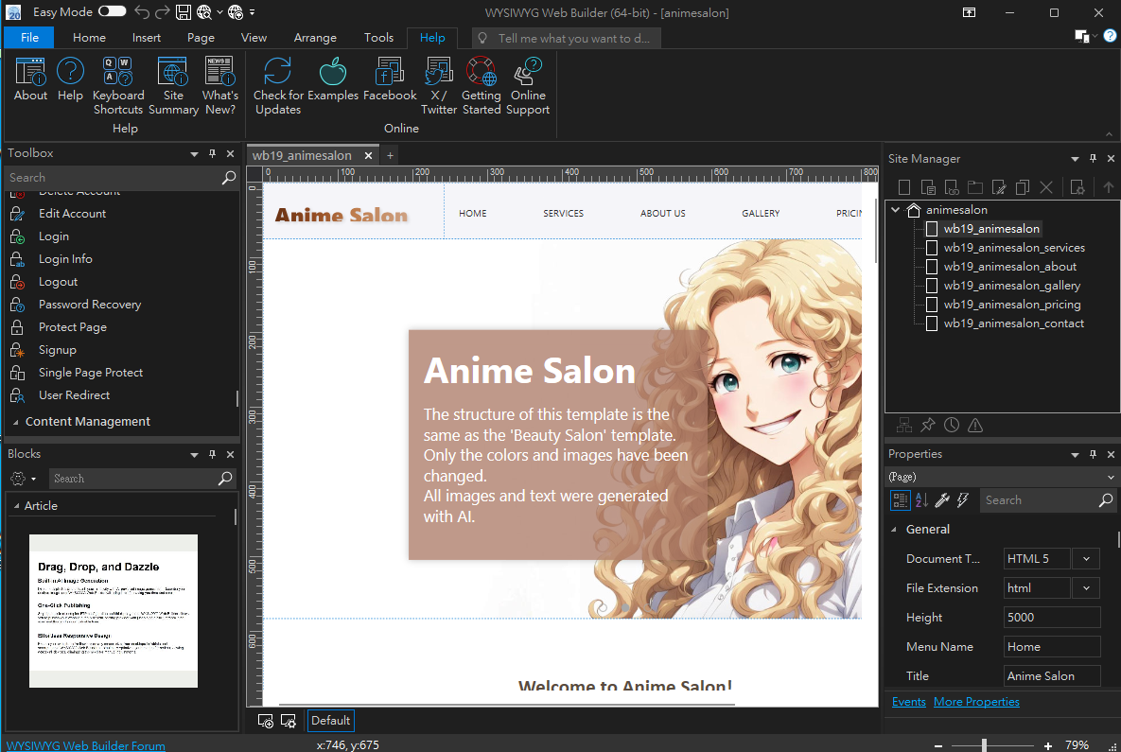Open the (Page) properties dropdown

click(1109, 476)
